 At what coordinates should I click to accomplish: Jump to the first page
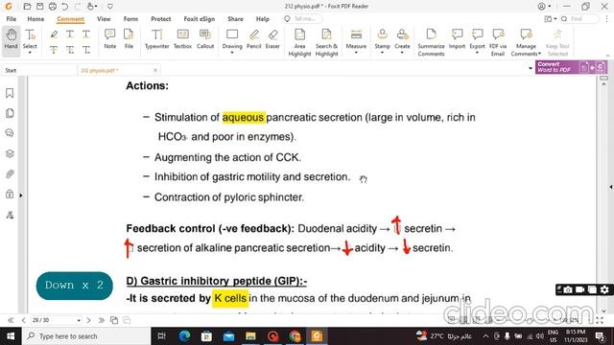point(11,320)
